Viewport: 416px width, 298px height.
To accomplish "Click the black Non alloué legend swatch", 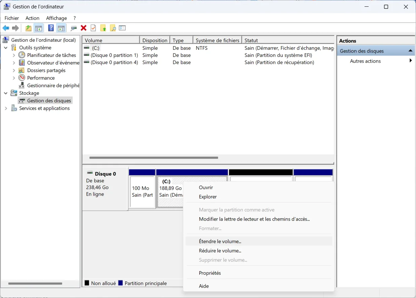I will click(87, 283).
